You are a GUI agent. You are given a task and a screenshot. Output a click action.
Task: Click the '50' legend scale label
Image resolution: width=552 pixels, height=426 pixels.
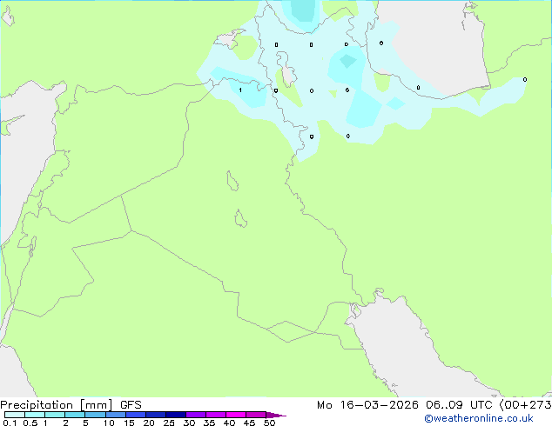click(x=269, y=423)
